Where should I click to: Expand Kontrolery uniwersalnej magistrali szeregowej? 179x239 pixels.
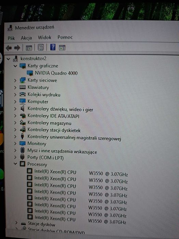(15, 136)
